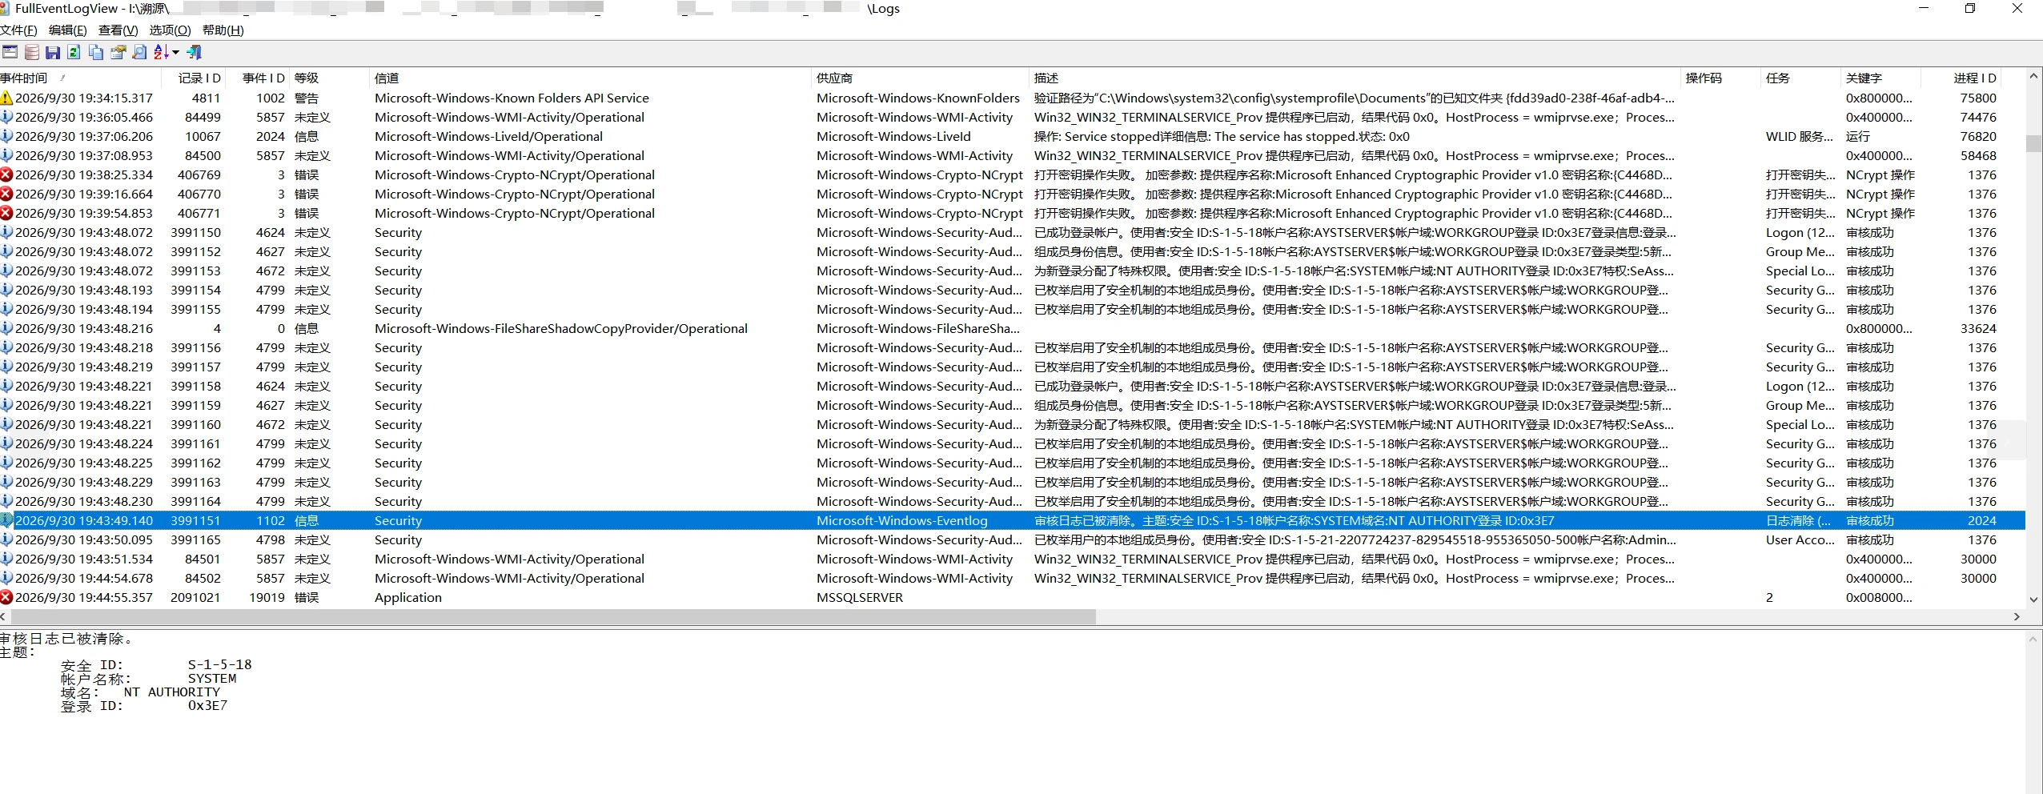Click the 供应商 column header
2043x794 pixels.
[x=920, y=78]
